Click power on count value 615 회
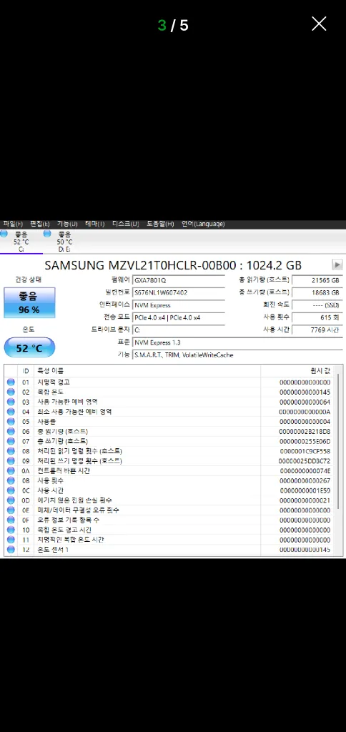346x732 pixels. [x=317, y=317]
